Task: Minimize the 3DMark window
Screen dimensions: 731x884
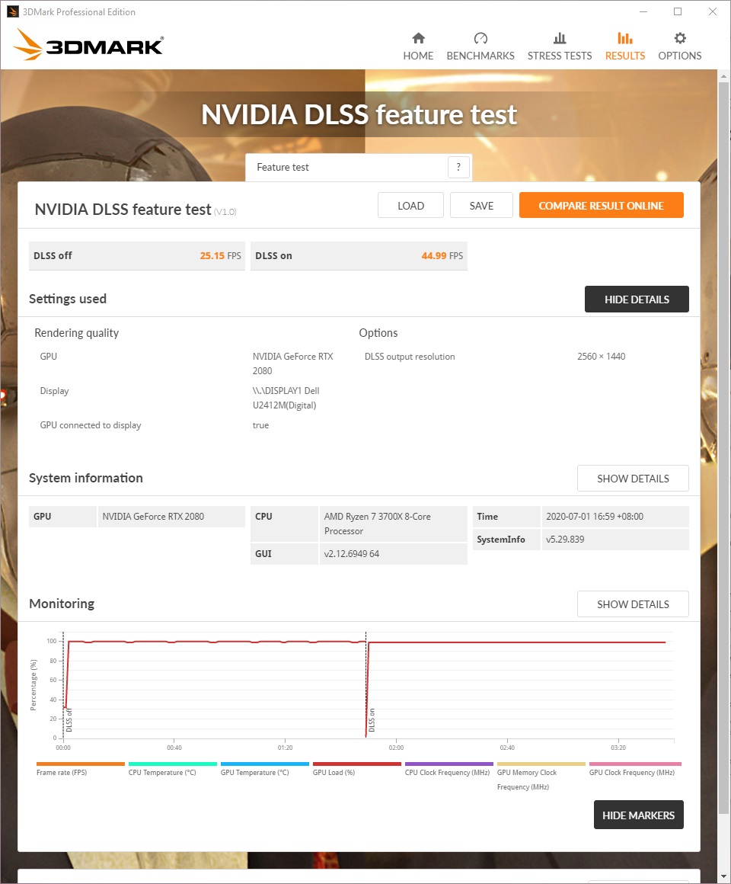Action: (x=643, y=11)
